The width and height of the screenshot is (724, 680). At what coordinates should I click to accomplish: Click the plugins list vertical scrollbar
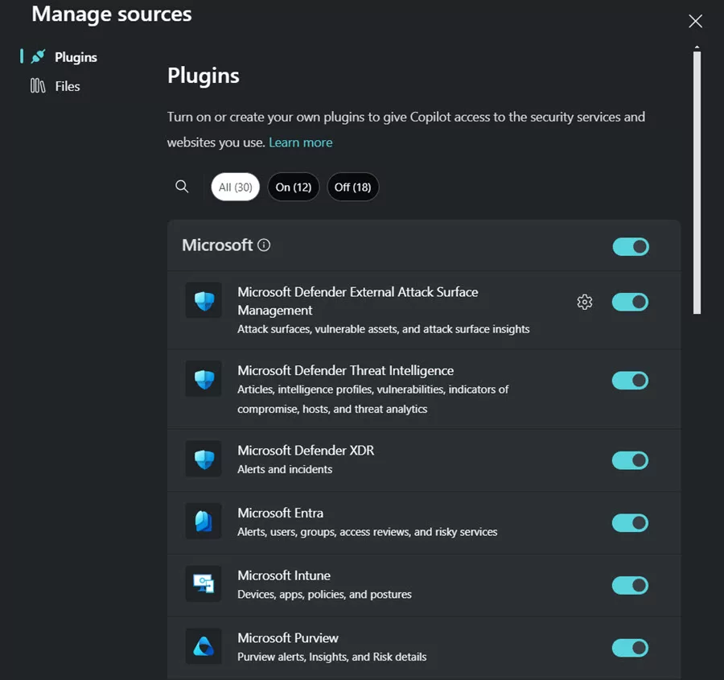pyautogui.click(x=697, y=183)
